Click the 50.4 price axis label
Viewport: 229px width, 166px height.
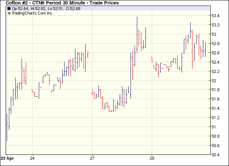pos(215,155)
